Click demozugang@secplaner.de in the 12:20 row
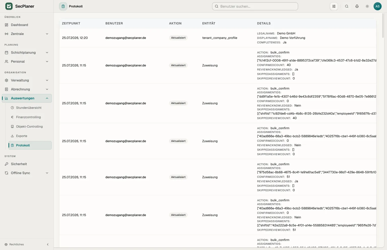The height and width of the screenshot is (250, 387). 126,38
